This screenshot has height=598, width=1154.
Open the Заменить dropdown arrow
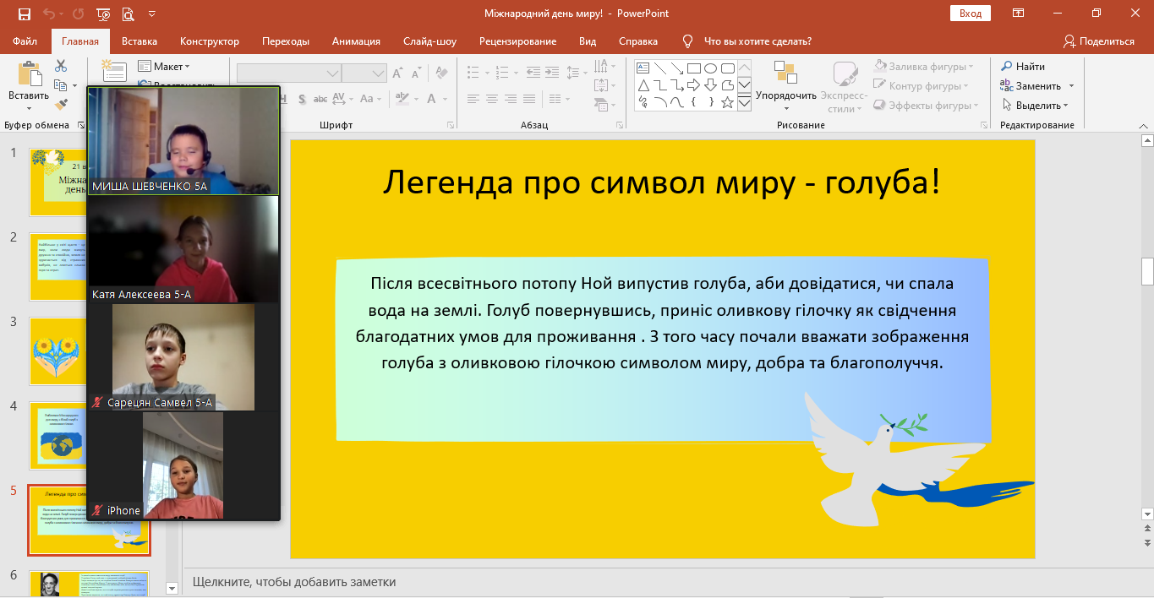click(1071, 86)
